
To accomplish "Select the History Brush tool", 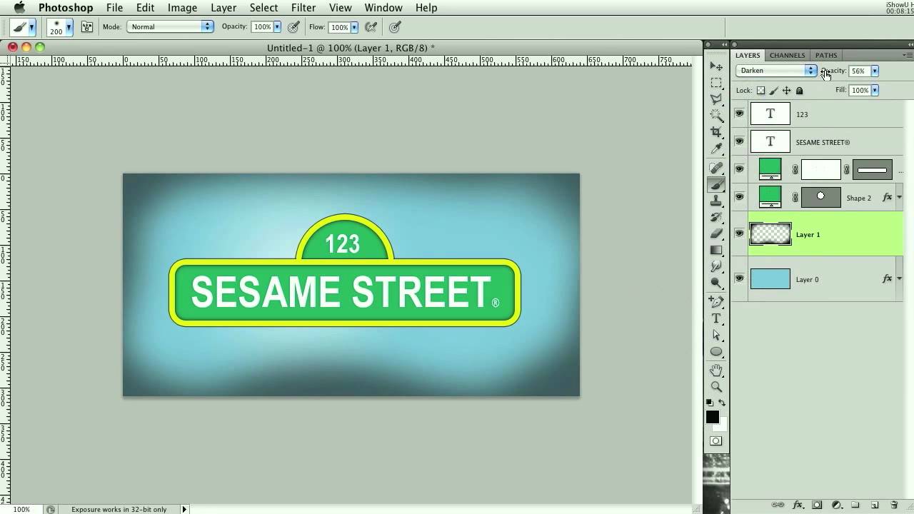I will [x=716, y=217].
